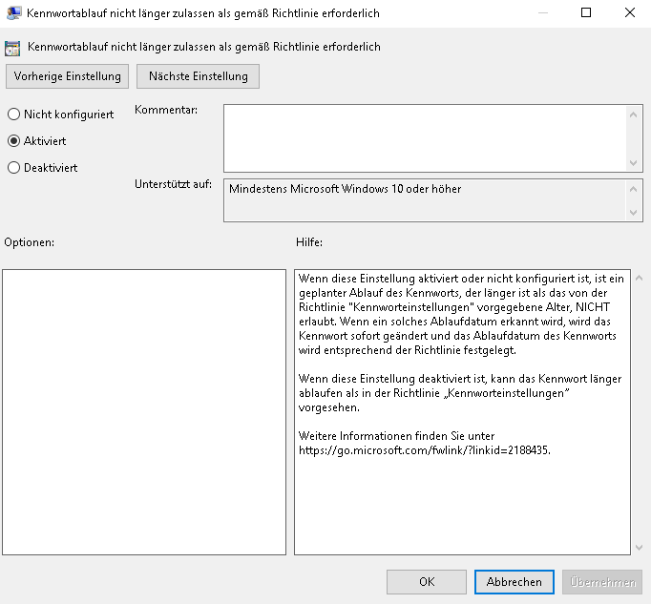The height and width of the screenshot is (604, 651).
Task: Choose the 'Deaktiviert' option
Action: 13,168
